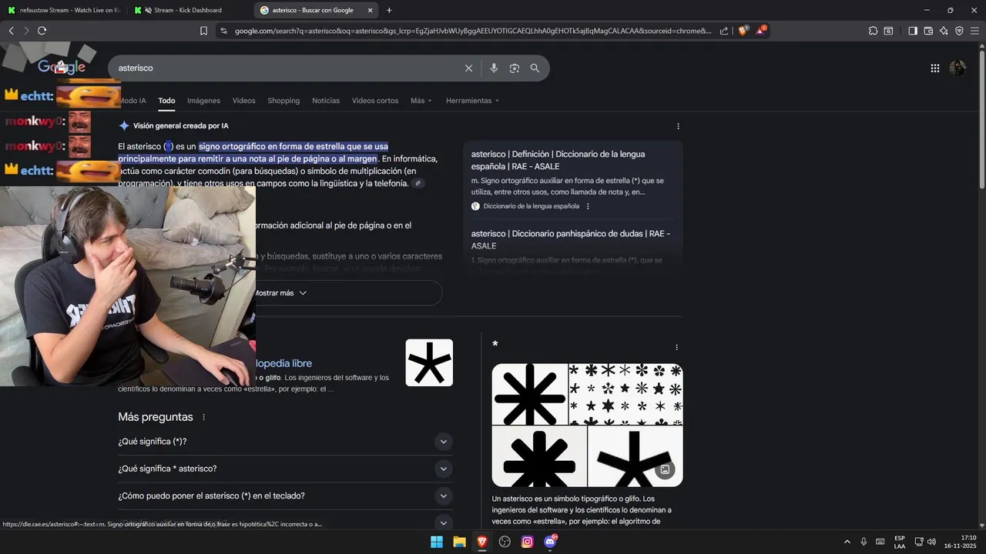Clear the search box with the X icon
986x554 pixels.
[468, 68]
